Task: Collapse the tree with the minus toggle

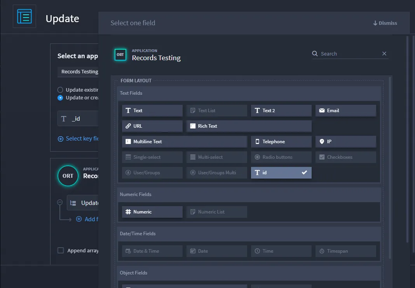Action: point(60,202)
